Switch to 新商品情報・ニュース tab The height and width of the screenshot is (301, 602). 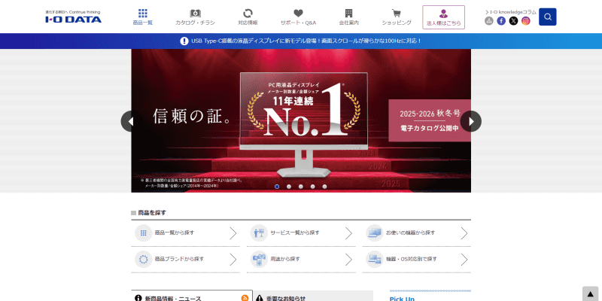pos(192,296)
